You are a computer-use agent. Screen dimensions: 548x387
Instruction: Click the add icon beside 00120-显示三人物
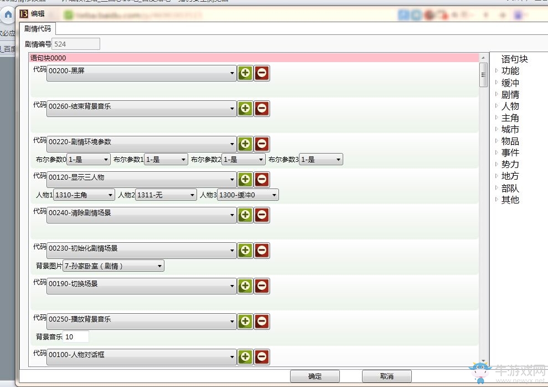(x=245, y=179)
